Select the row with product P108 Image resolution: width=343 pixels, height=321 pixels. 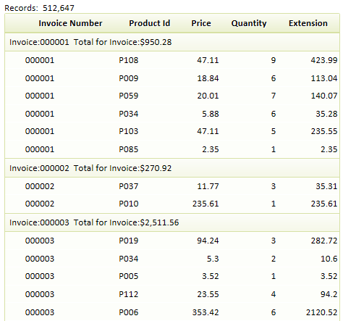[x=172, y=60]
